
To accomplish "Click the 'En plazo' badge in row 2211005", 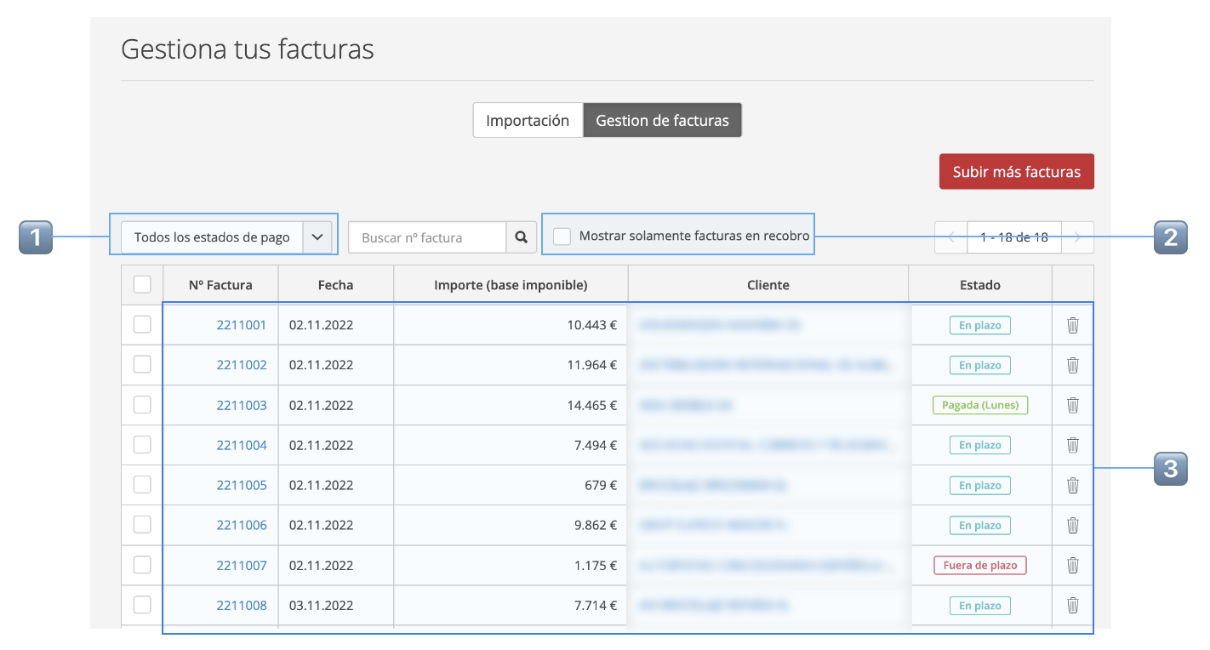I will pyautogui.click(x=980, y=485).
